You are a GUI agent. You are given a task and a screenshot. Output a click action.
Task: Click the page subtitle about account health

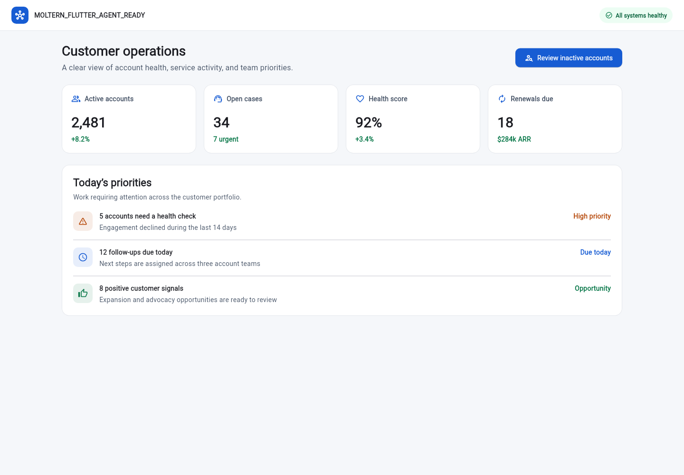[177, 68]
